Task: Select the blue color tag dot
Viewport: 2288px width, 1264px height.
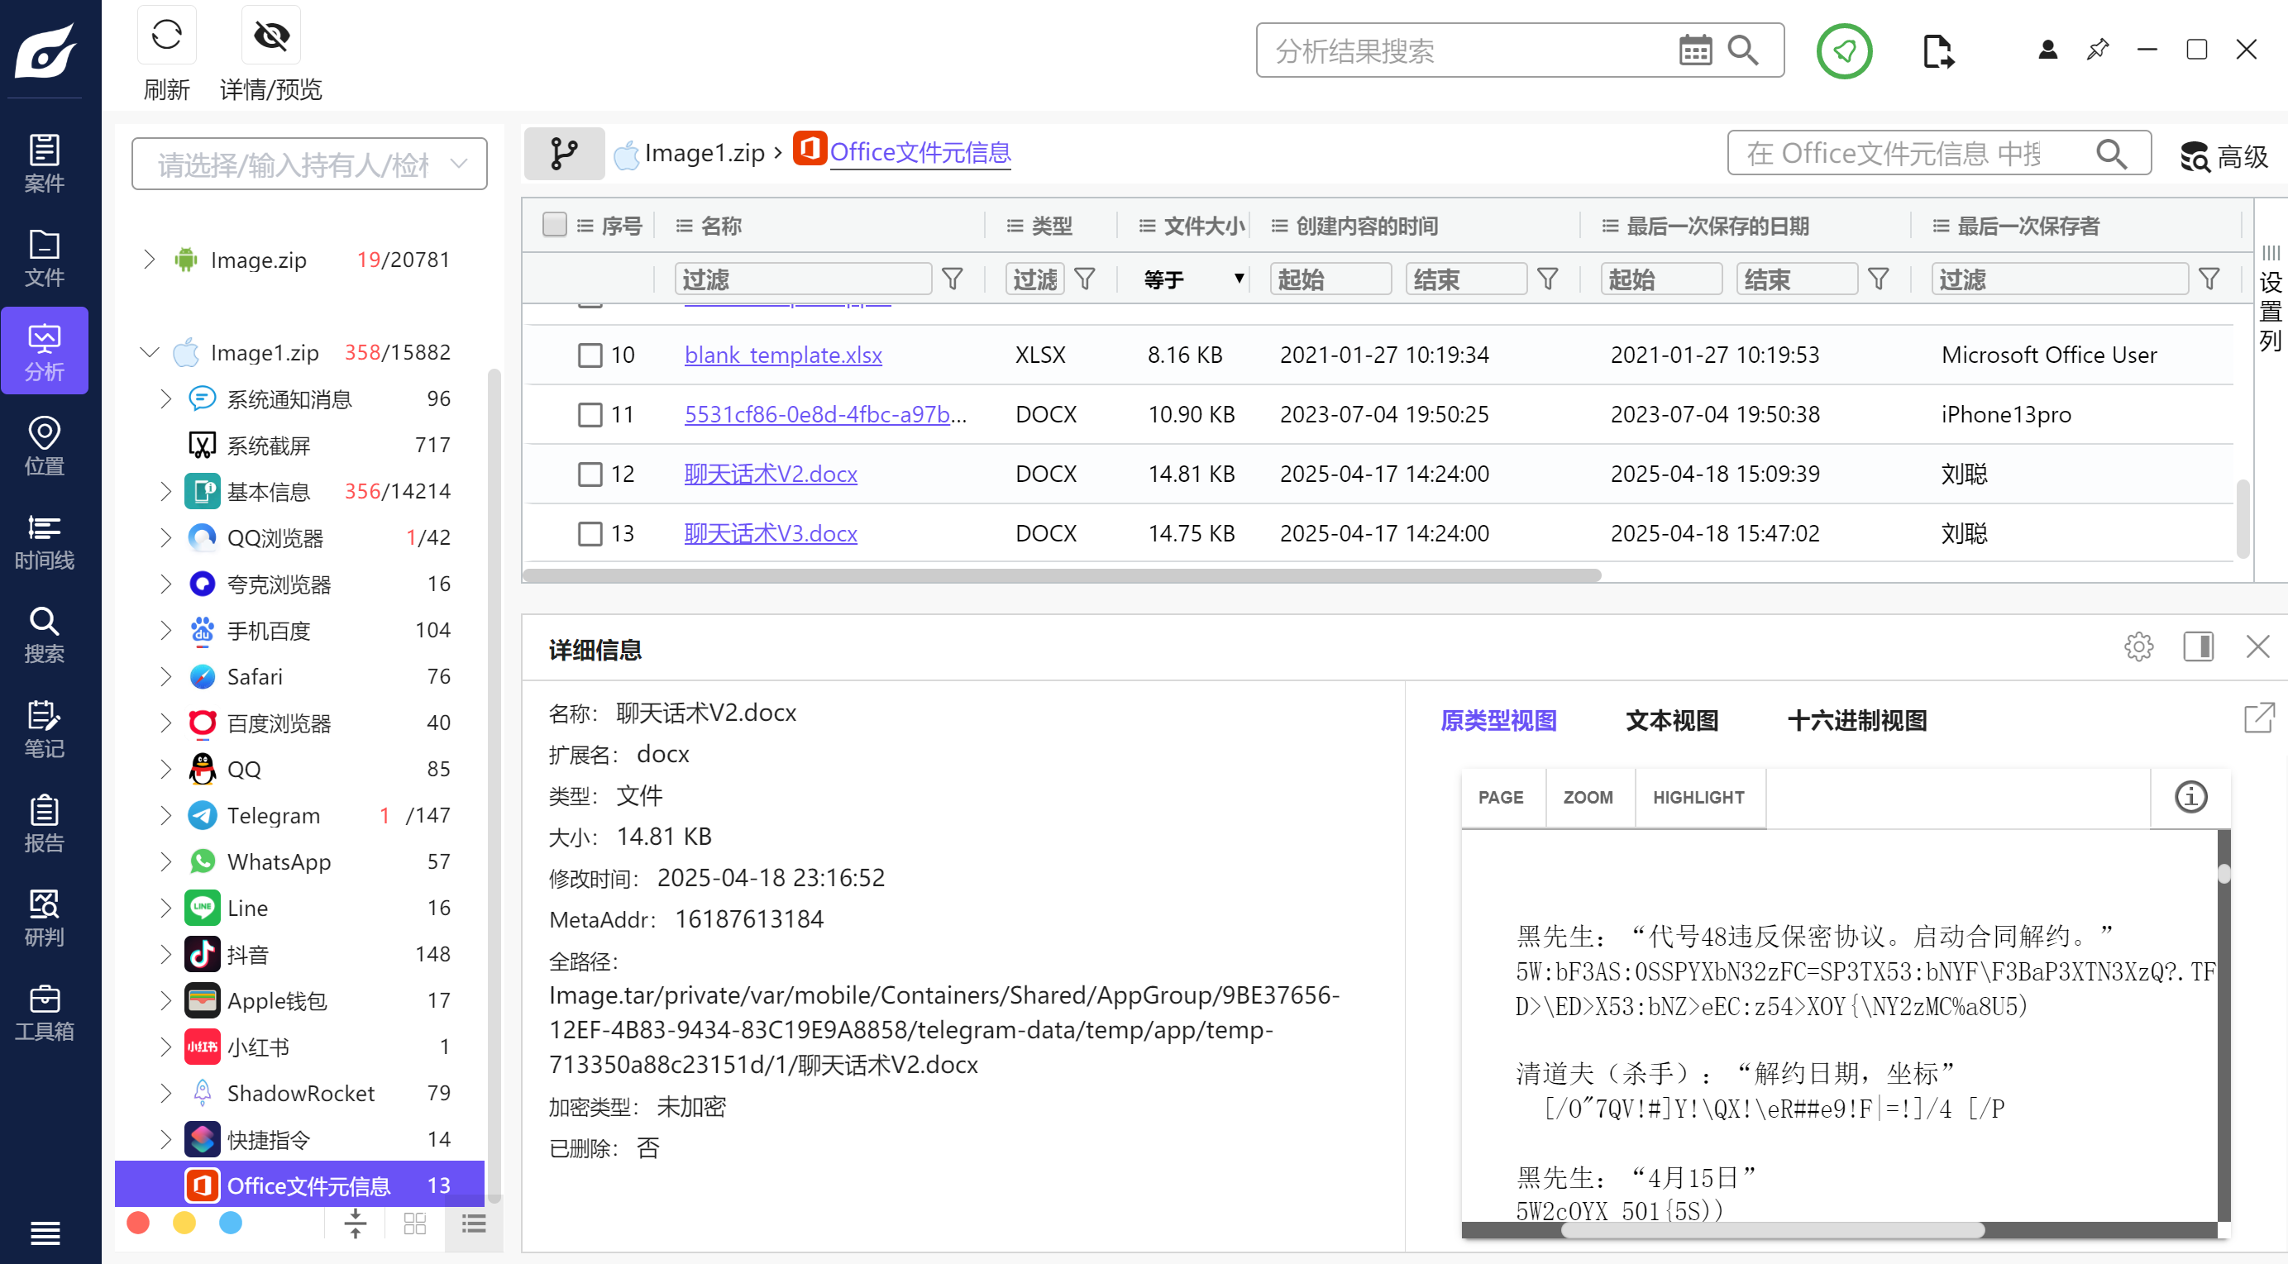Action: (x=230, y=1223)
